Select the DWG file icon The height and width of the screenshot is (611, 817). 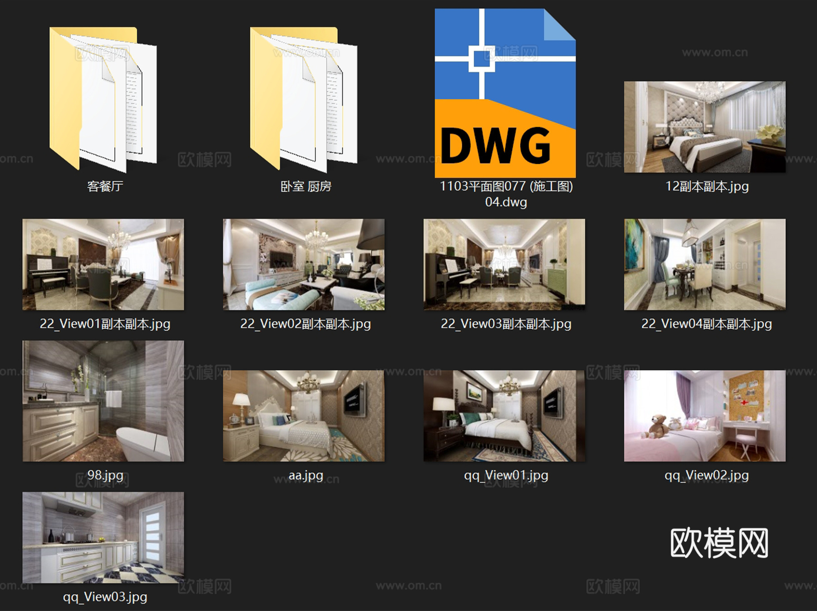[505, 93]
